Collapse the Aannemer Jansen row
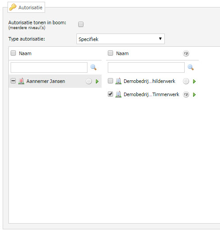The image size is (220, 232). 13,81
